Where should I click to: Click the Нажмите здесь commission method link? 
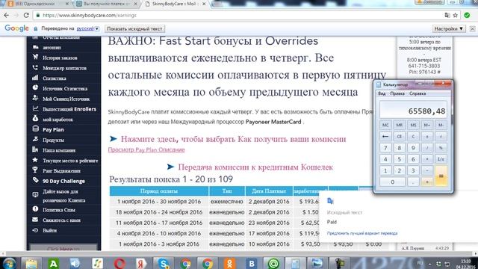click(x=233, y=139)
